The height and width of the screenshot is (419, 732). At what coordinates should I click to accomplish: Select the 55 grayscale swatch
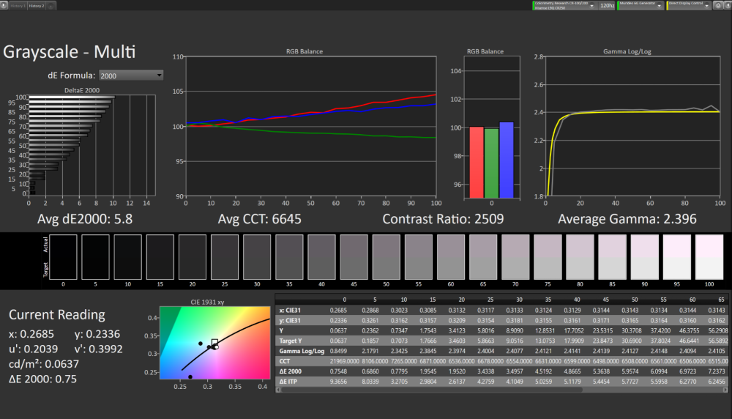coord(418,257)
